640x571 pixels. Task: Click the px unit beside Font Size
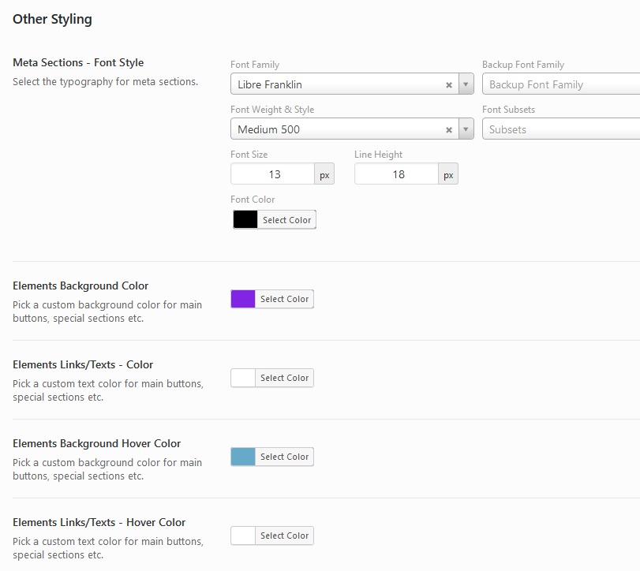[x=324, y=174]
